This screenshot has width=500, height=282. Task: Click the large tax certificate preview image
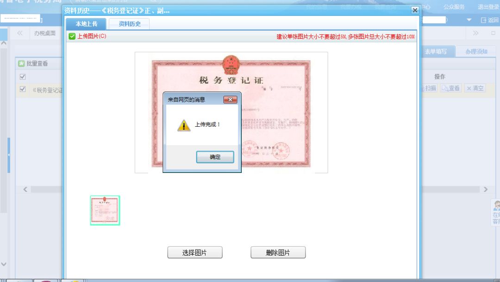pyautogui.click(x=231, y=112)
